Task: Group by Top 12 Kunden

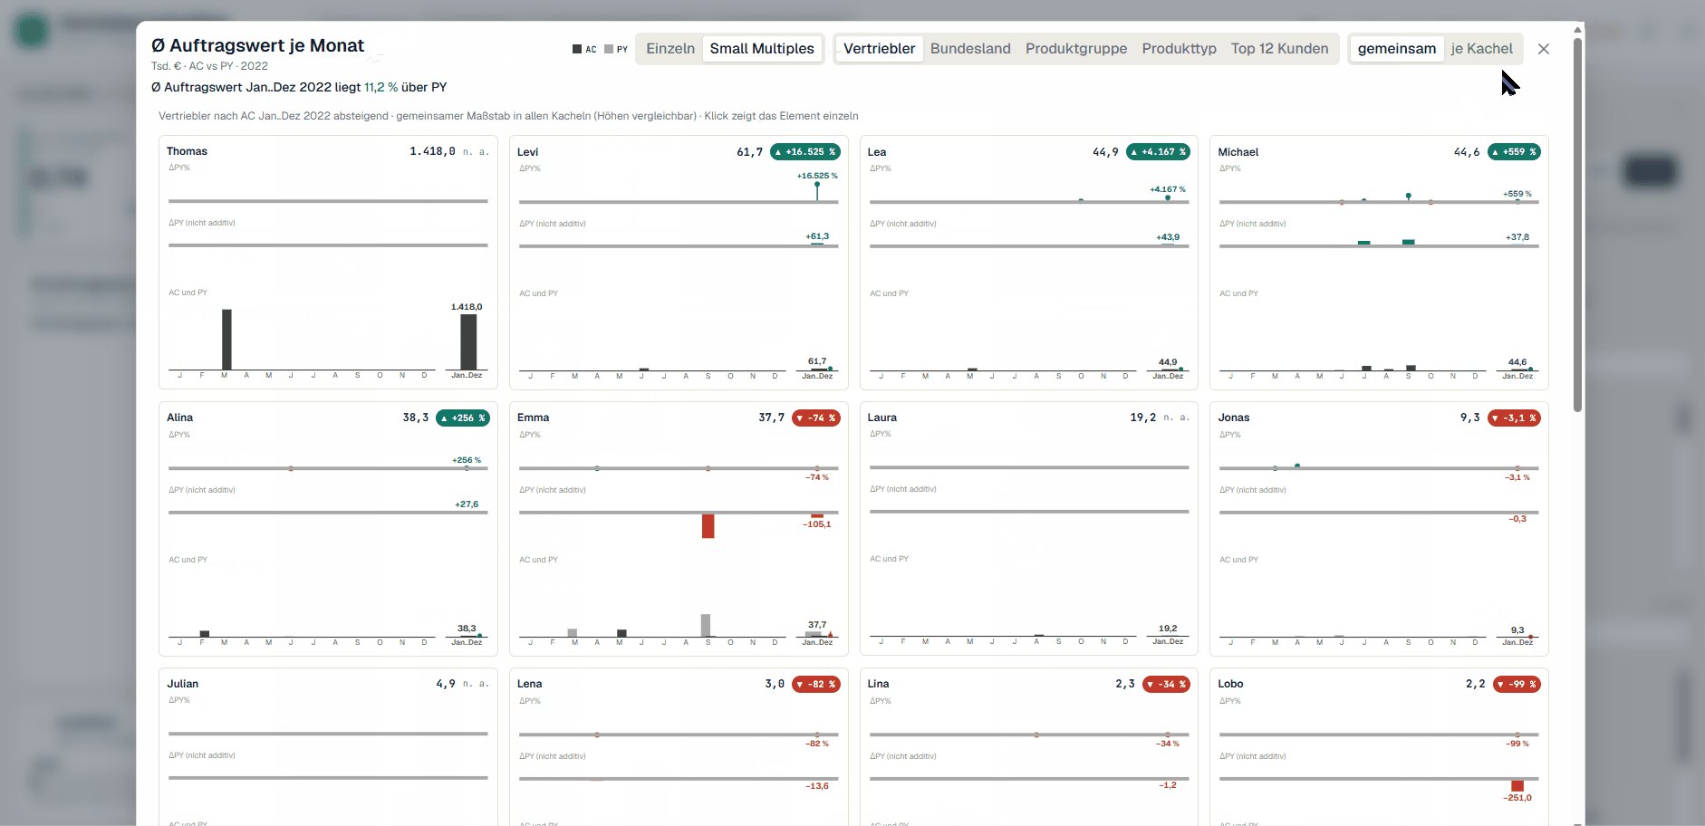Action: (x=1279, y=49)
